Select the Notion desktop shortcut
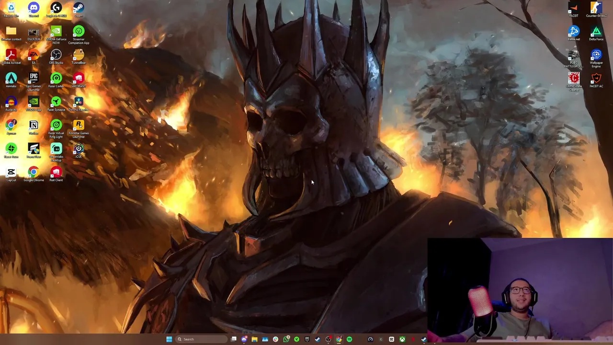 coord(34,127)
